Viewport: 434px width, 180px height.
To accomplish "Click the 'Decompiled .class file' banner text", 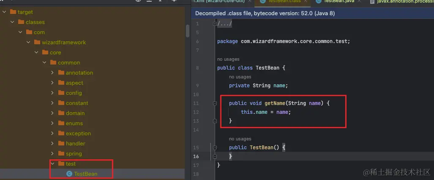I will coord(265,13).
